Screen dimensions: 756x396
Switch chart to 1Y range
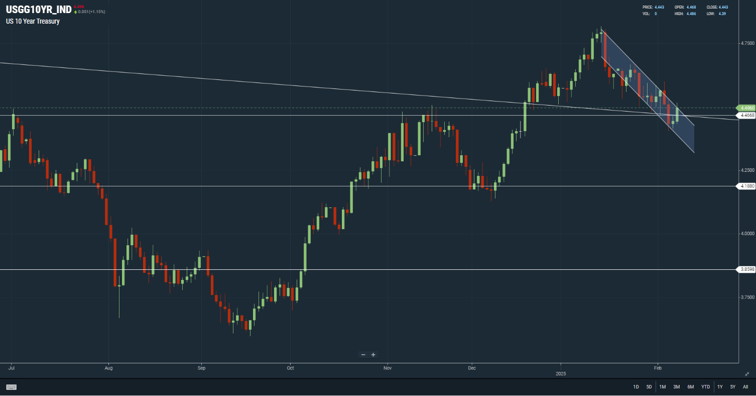(x=720, y=387)
